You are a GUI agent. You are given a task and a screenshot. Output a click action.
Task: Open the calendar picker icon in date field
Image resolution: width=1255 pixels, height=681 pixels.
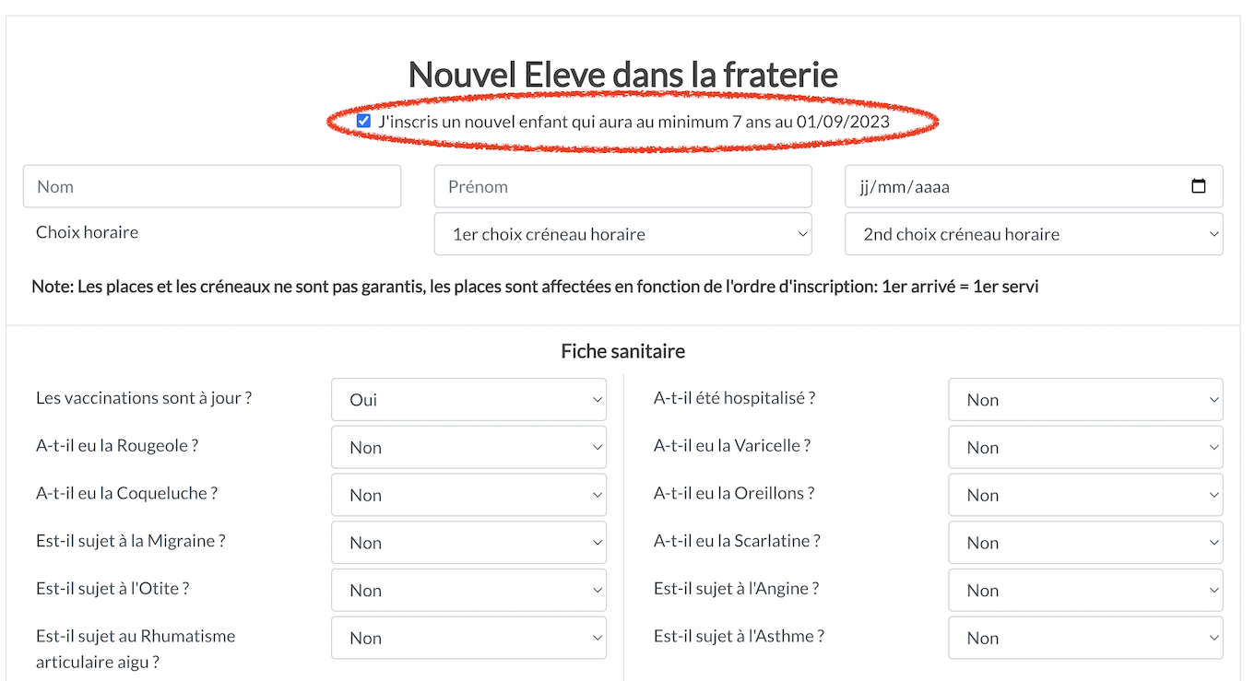(1198, 186)
